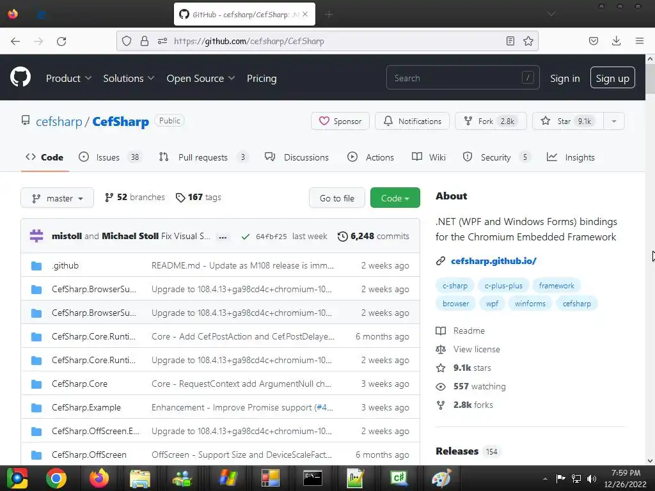Open file explorer from taskbar
Viewport: 655px width, 491px height.
pos(140,478)
